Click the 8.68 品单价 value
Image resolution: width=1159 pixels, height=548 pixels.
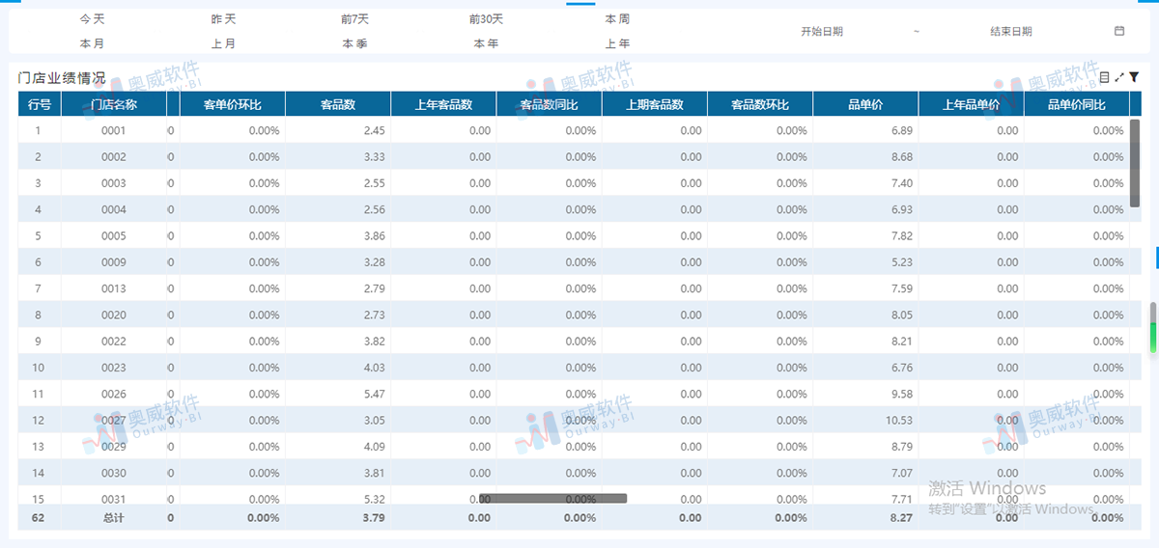tap(902, 156)
